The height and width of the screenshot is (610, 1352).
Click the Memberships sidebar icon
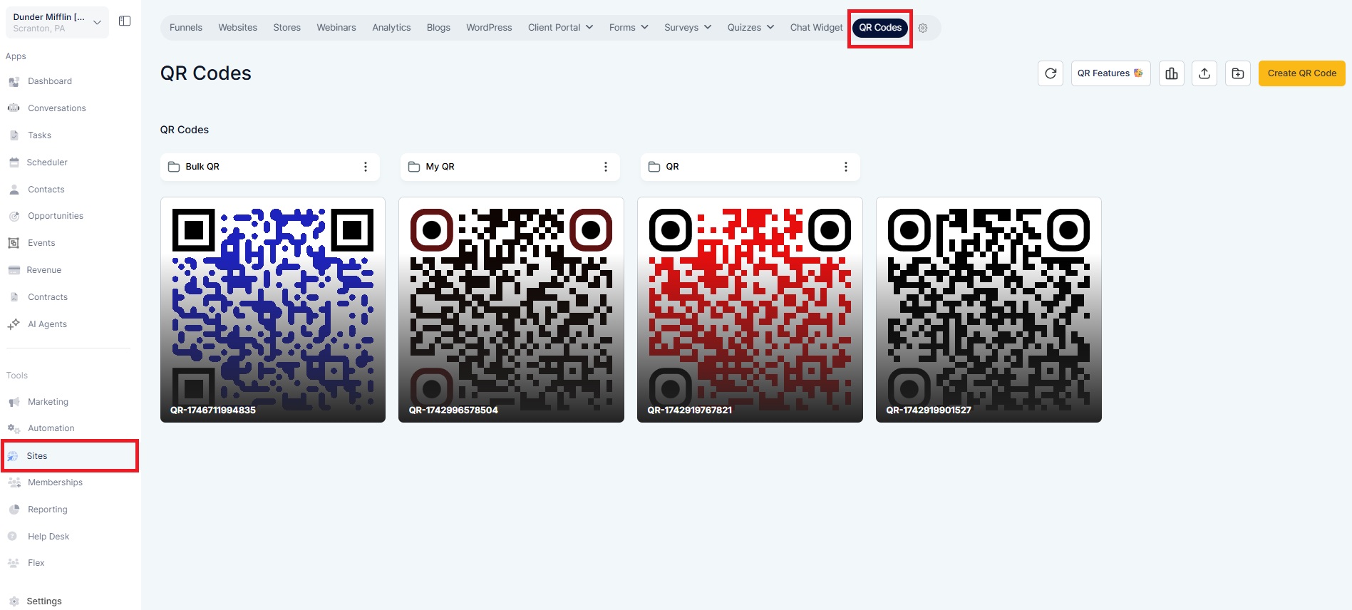tap(14, 482)
